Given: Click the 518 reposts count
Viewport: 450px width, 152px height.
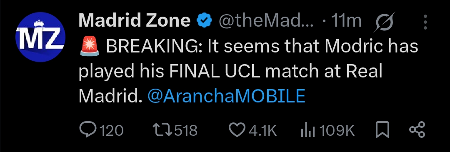Looking at the screenshot, I should (x=186, y=131).
